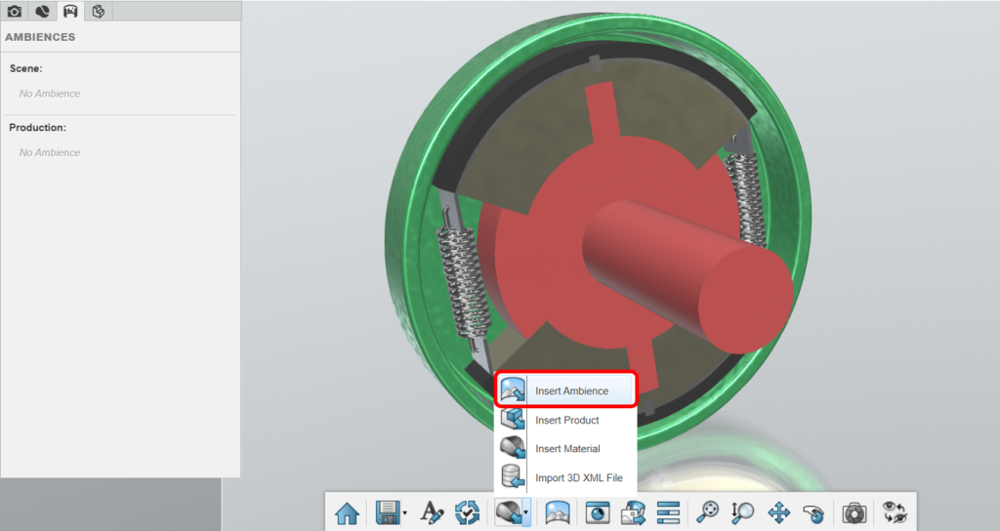Switch to the Materials tab in side panel
The height and width of the screenshot is (531, 1000).
(x=42, y=11)
